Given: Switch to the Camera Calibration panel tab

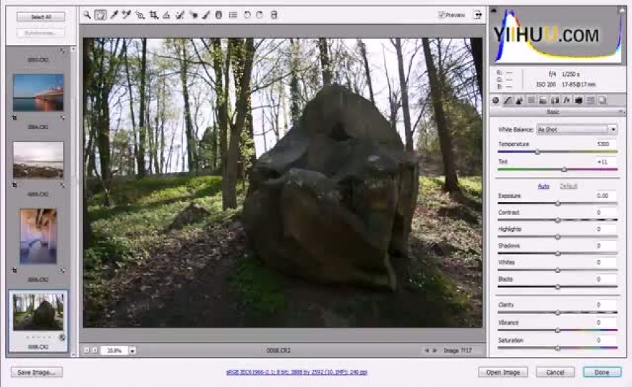Looking at the screenshot, I should point(579,100).
